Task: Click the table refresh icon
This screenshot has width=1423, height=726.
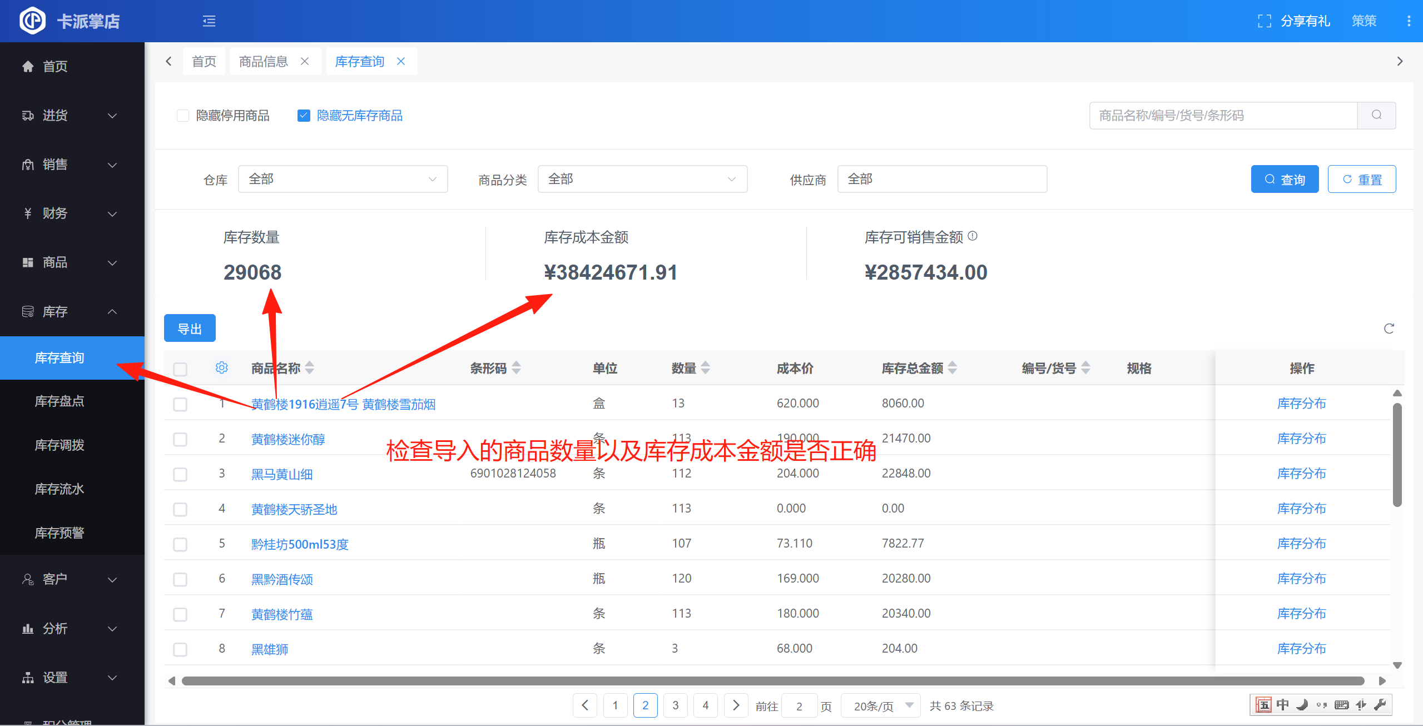Action: (x=1389, y=329)
